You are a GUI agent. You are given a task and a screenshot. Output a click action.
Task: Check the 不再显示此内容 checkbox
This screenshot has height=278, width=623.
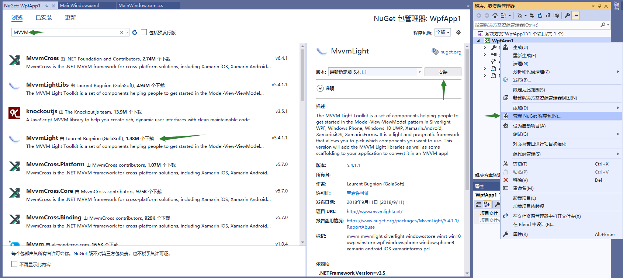(14, 264)
